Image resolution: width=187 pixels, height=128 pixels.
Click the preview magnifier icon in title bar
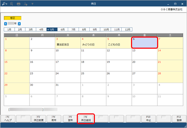click(x=11, y=4)
